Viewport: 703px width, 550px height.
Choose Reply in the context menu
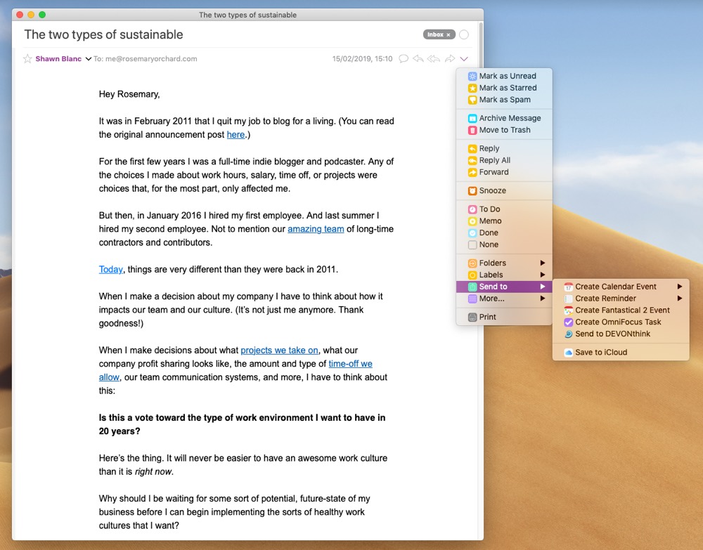[x=504, y=148]
